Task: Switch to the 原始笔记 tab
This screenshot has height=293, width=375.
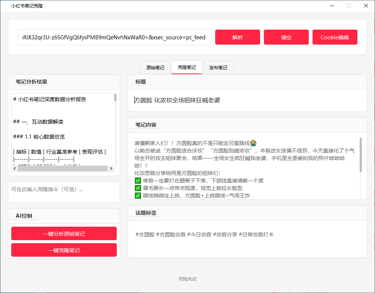Action: 155,67
